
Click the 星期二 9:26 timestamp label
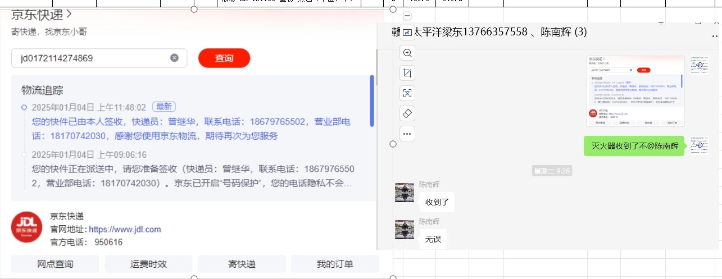(552, 170)
